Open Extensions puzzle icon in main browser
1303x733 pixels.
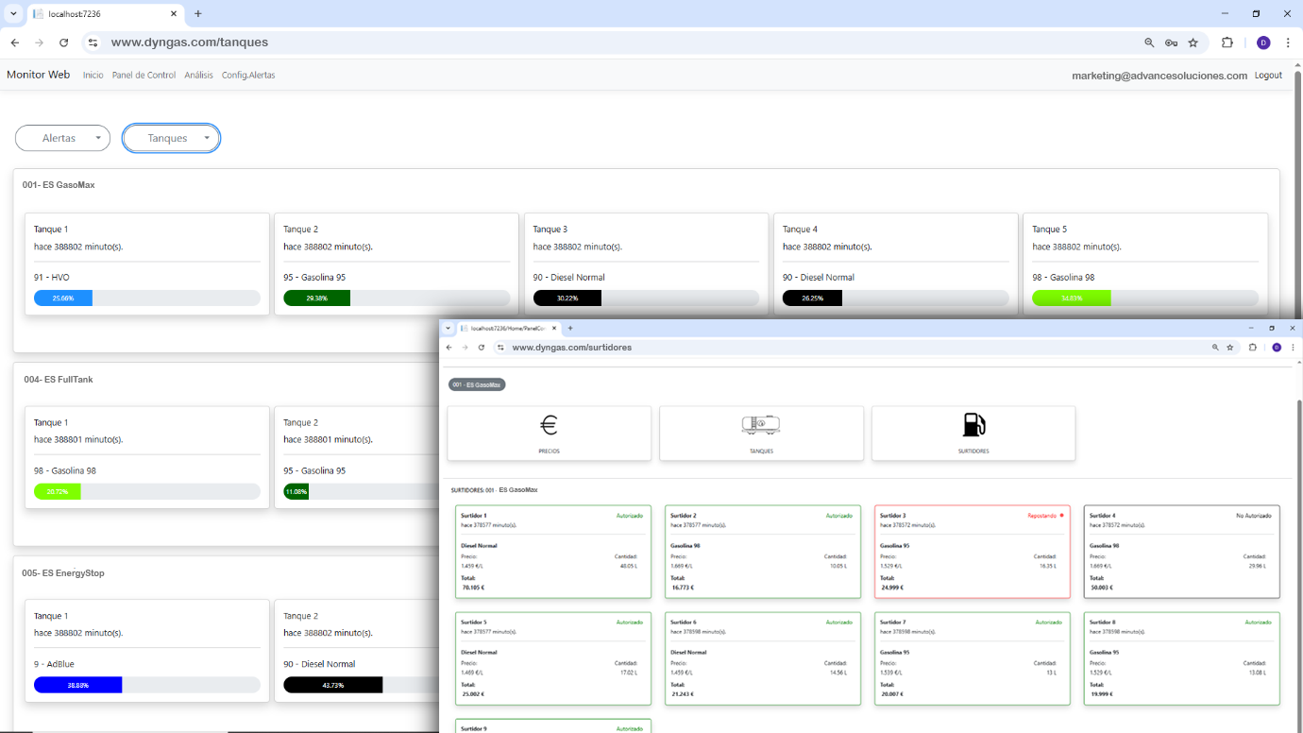coord(1227,43)
